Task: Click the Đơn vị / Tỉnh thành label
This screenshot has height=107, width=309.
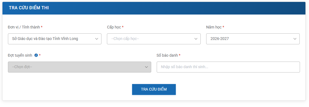Action: [24, 27]
